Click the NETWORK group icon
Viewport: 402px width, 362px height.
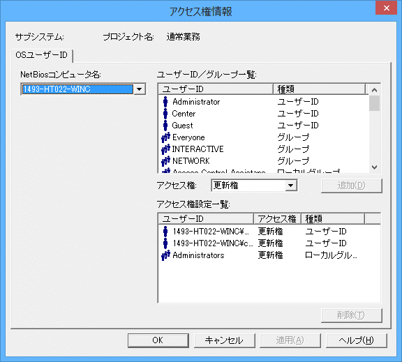pyautogui.click(x=165, y=161)
